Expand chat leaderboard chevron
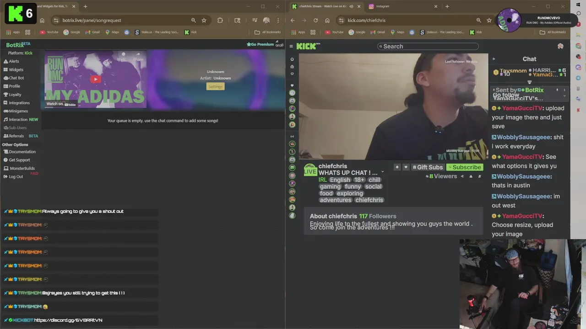The width and height of the screenshot is (586, 329). tap(530, 82)
